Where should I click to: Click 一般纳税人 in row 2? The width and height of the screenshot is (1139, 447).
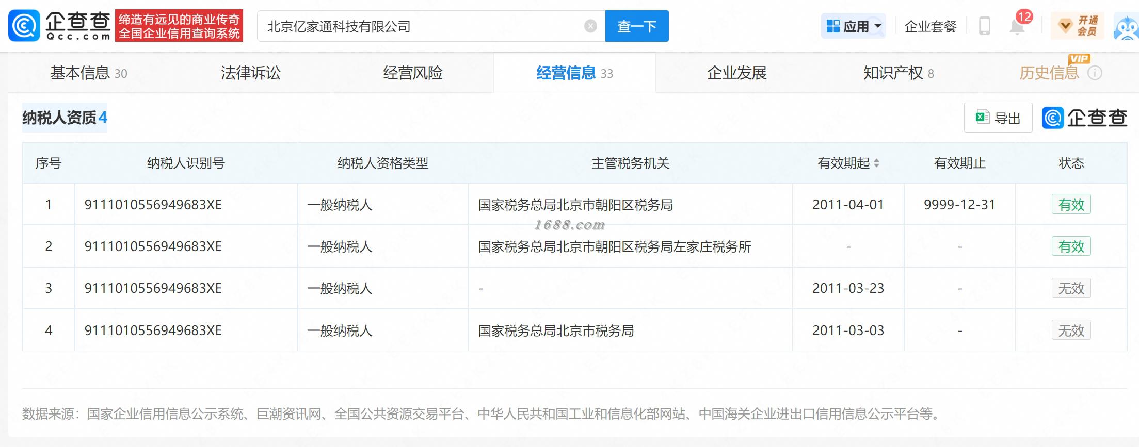[x=340, y=246]
